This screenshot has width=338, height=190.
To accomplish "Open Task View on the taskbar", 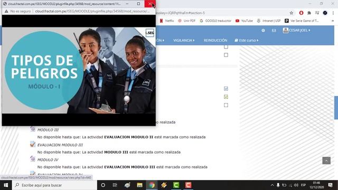I will [115, 185].
